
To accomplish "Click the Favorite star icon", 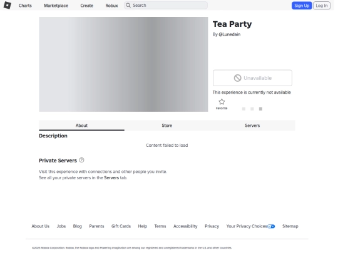I will point(222,102).
